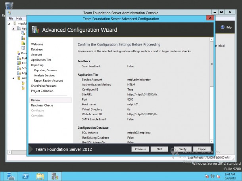
Task: Click the review pane scroll up arrow
Action: coord(211,40)
